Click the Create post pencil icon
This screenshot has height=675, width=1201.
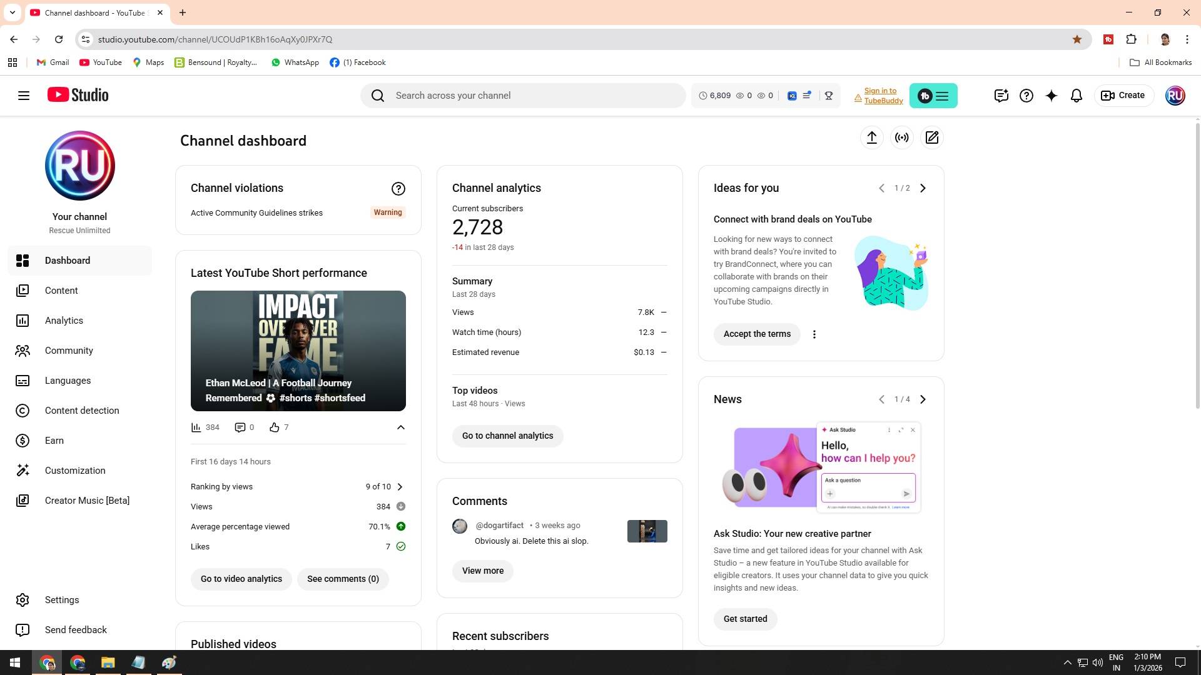tap(931, 137)
